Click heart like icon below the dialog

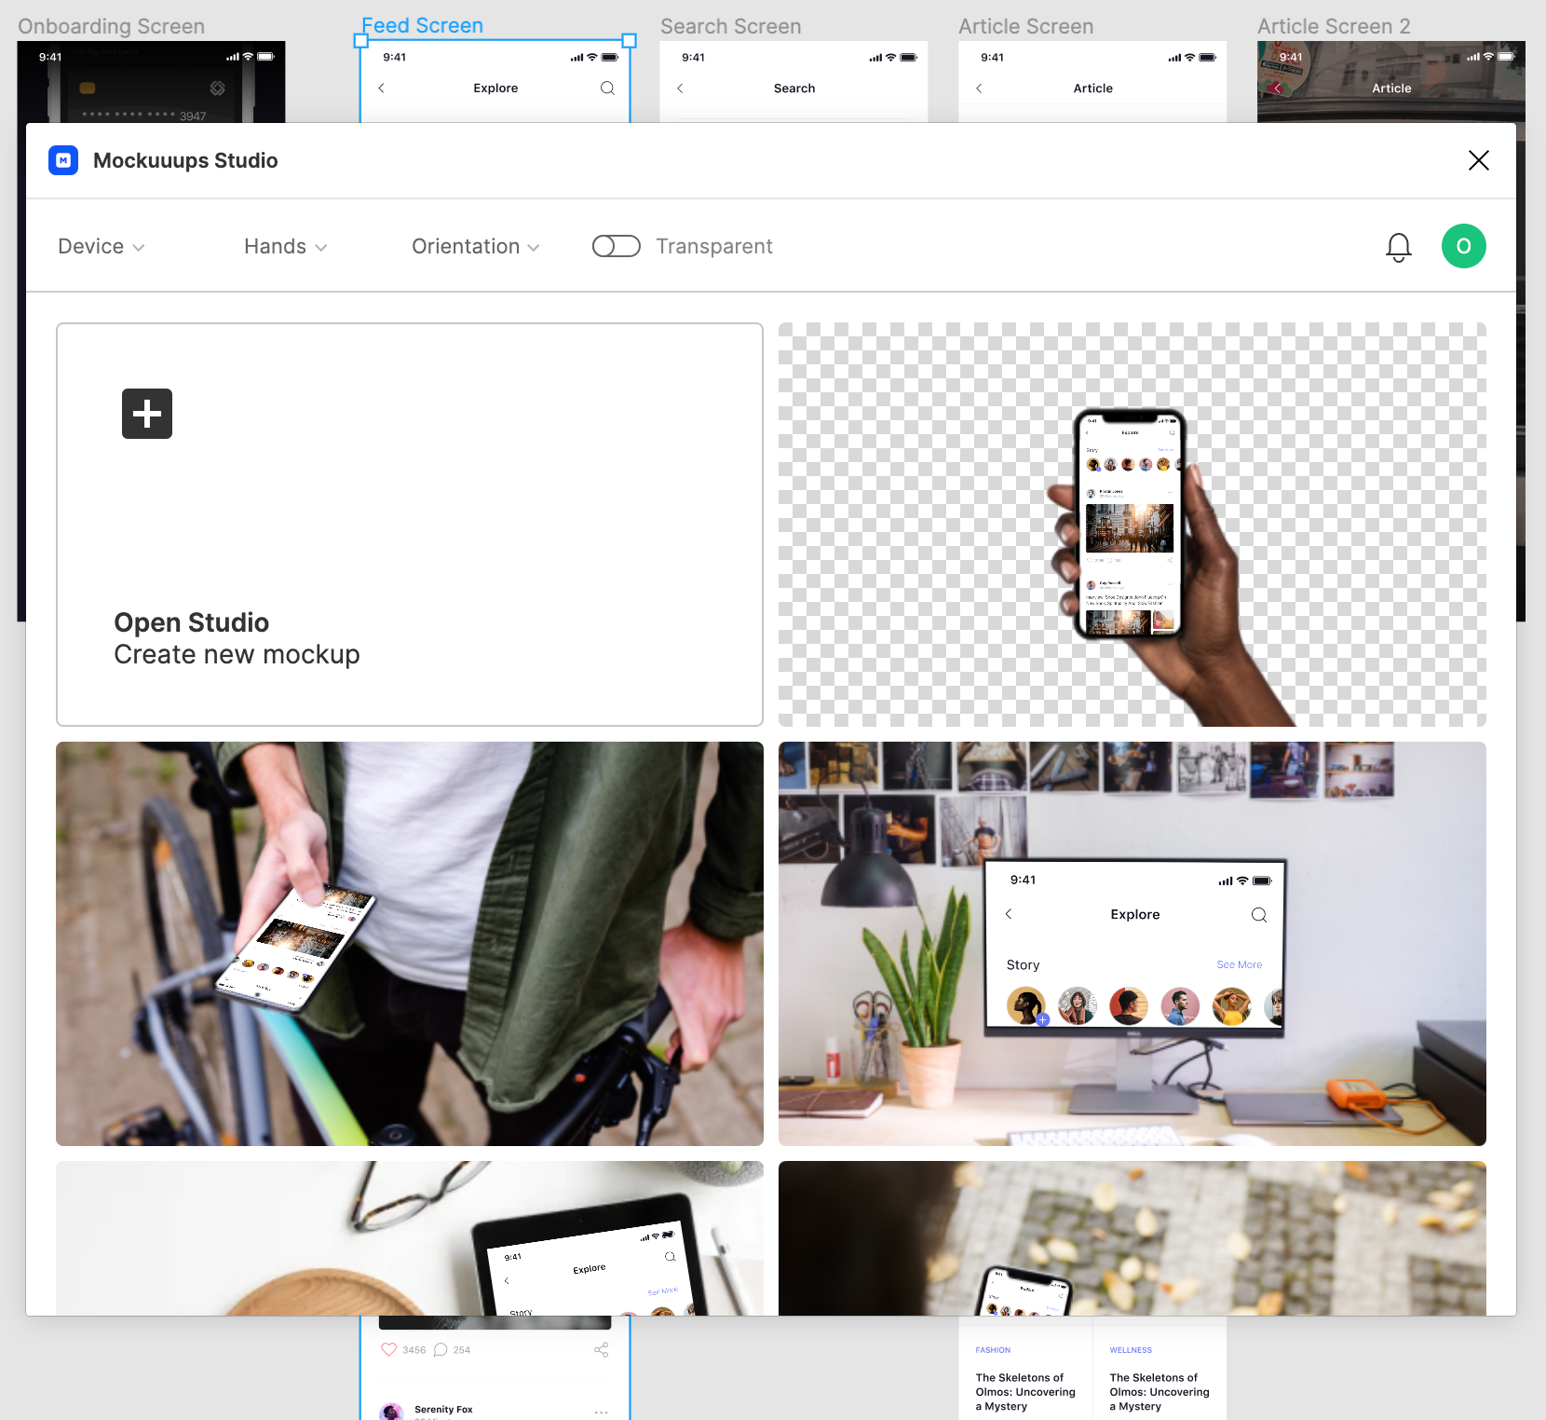[x=389, y=1349]
